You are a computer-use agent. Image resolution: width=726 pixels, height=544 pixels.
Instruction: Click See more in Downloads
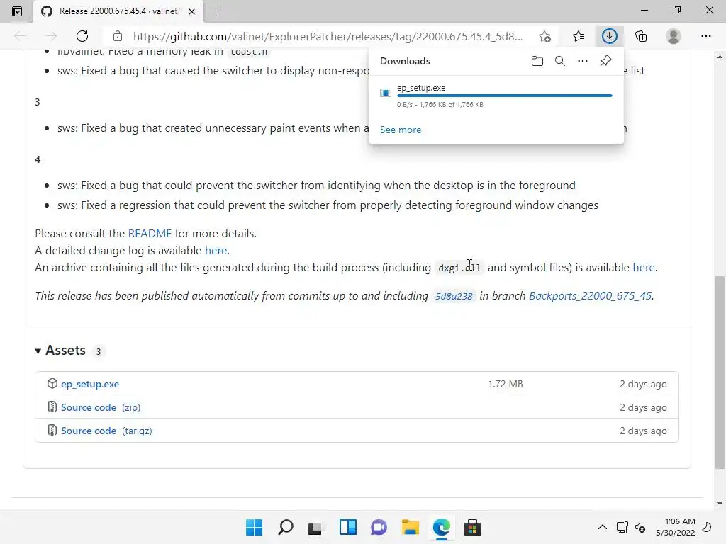coord(401,130)
